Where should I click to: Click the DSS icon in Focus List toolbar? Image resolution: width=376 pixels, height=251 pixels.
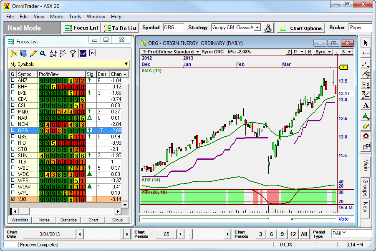93,53
